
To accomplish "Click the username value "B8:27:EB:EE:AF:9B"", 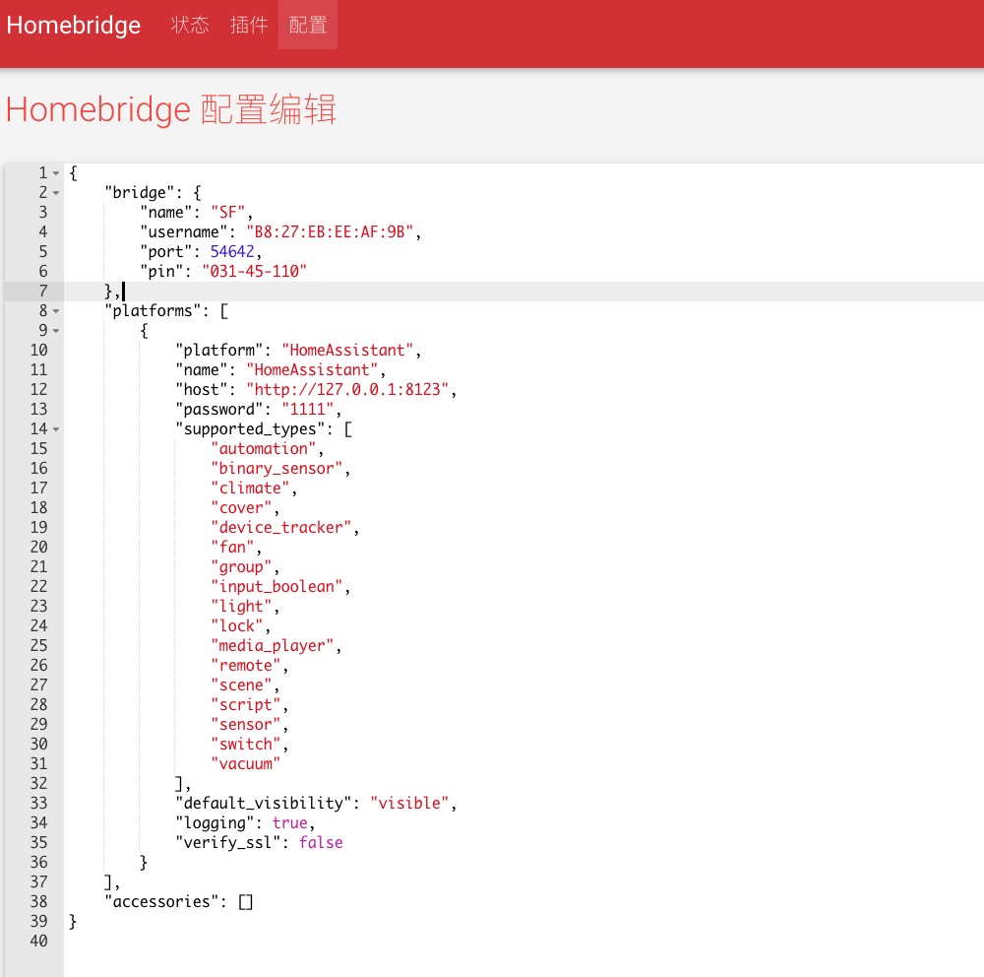I will 330,231.
